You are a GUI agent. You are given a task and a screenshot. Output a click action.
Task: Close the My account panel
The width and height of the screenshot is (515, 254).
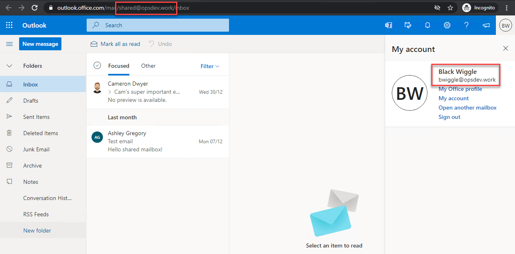point(506,49)
